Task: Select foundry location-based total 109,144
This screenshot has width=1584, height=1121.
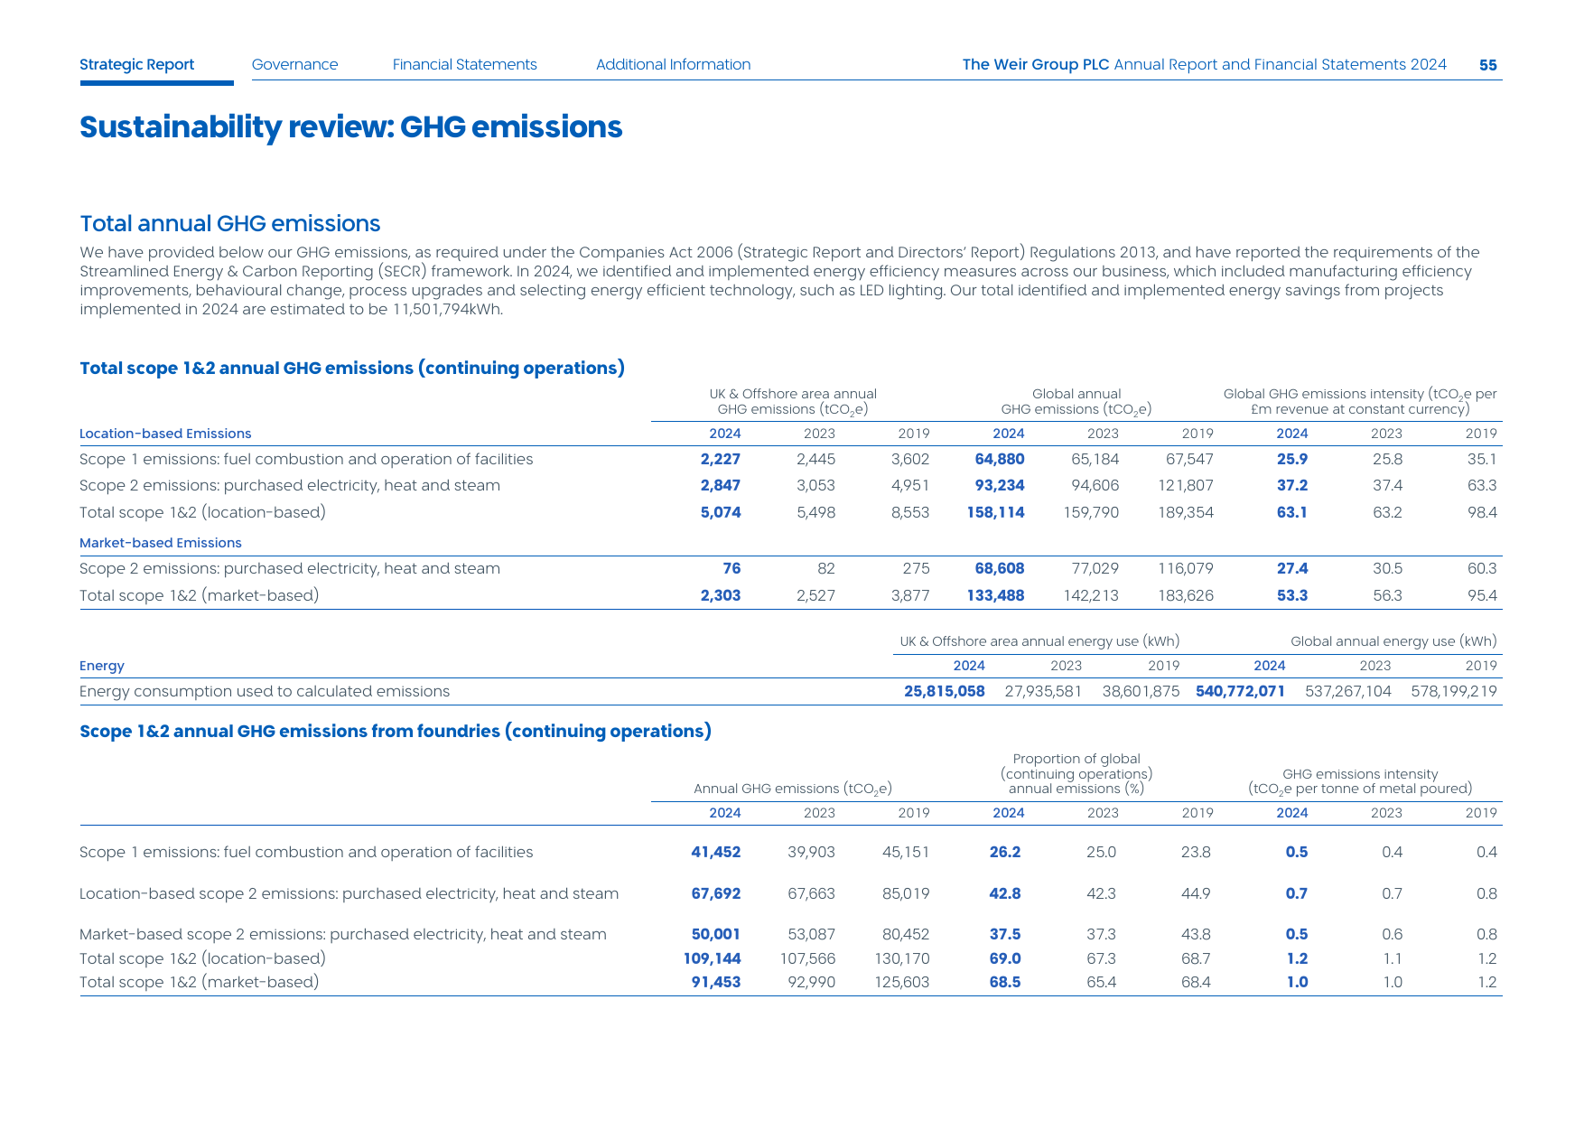Action: (x=712, y=958)
